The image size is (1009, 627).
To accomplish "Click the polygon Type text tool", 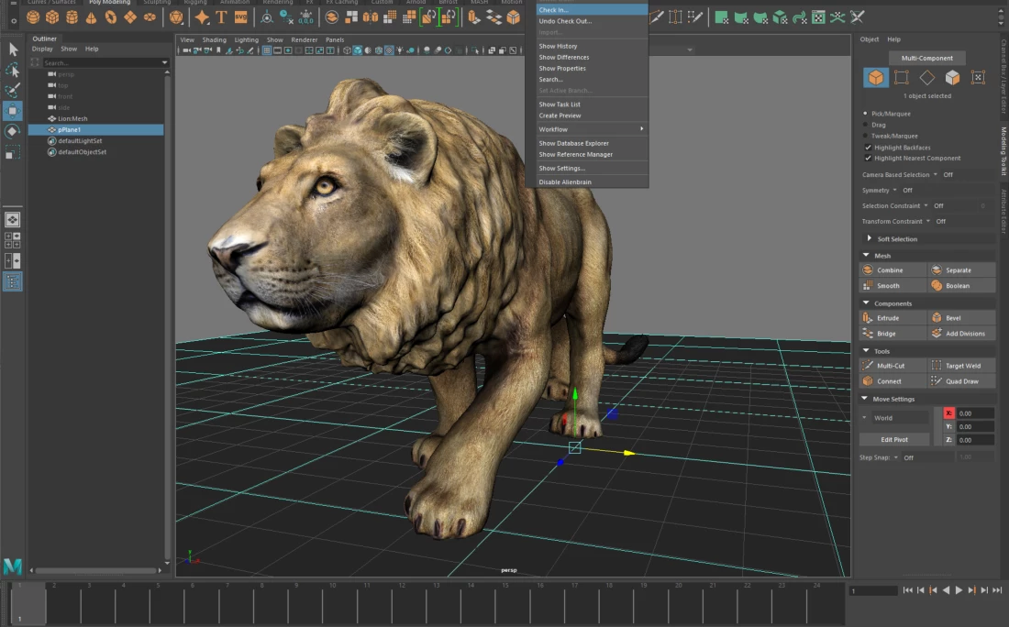I will tap(222, 17).
